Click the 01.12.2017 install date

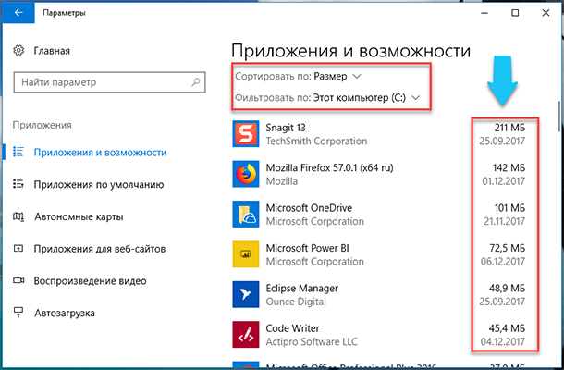click(504, 181)
